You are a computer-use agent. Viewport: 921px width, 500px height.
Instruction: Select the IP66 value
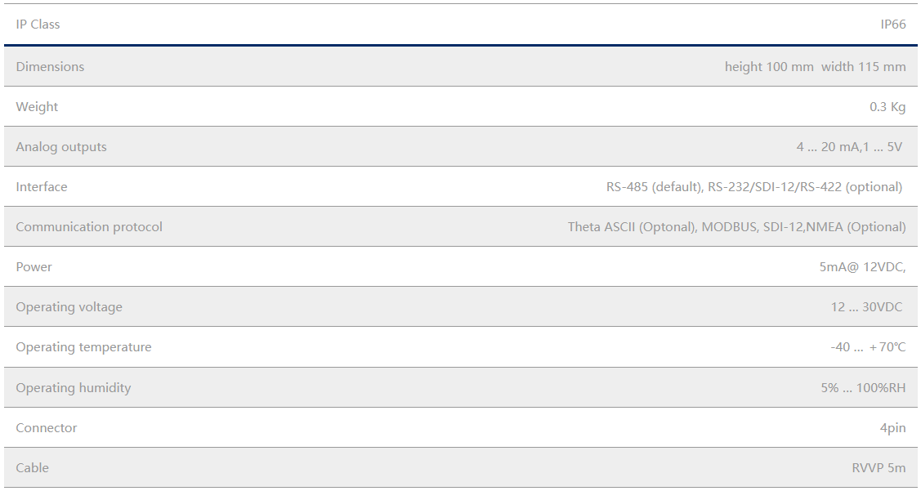pyautogui.click(x=892, y=25)
